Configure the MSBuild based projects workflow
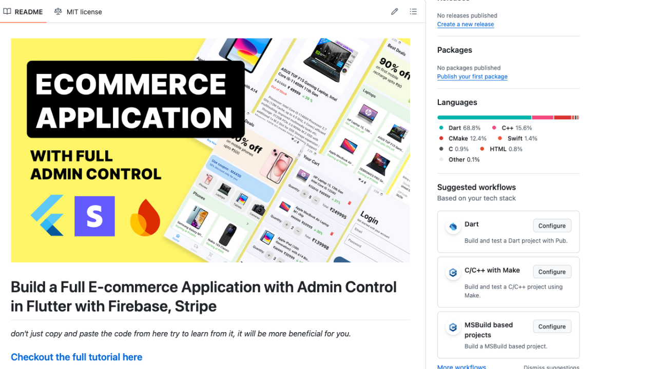 point(552,326)
